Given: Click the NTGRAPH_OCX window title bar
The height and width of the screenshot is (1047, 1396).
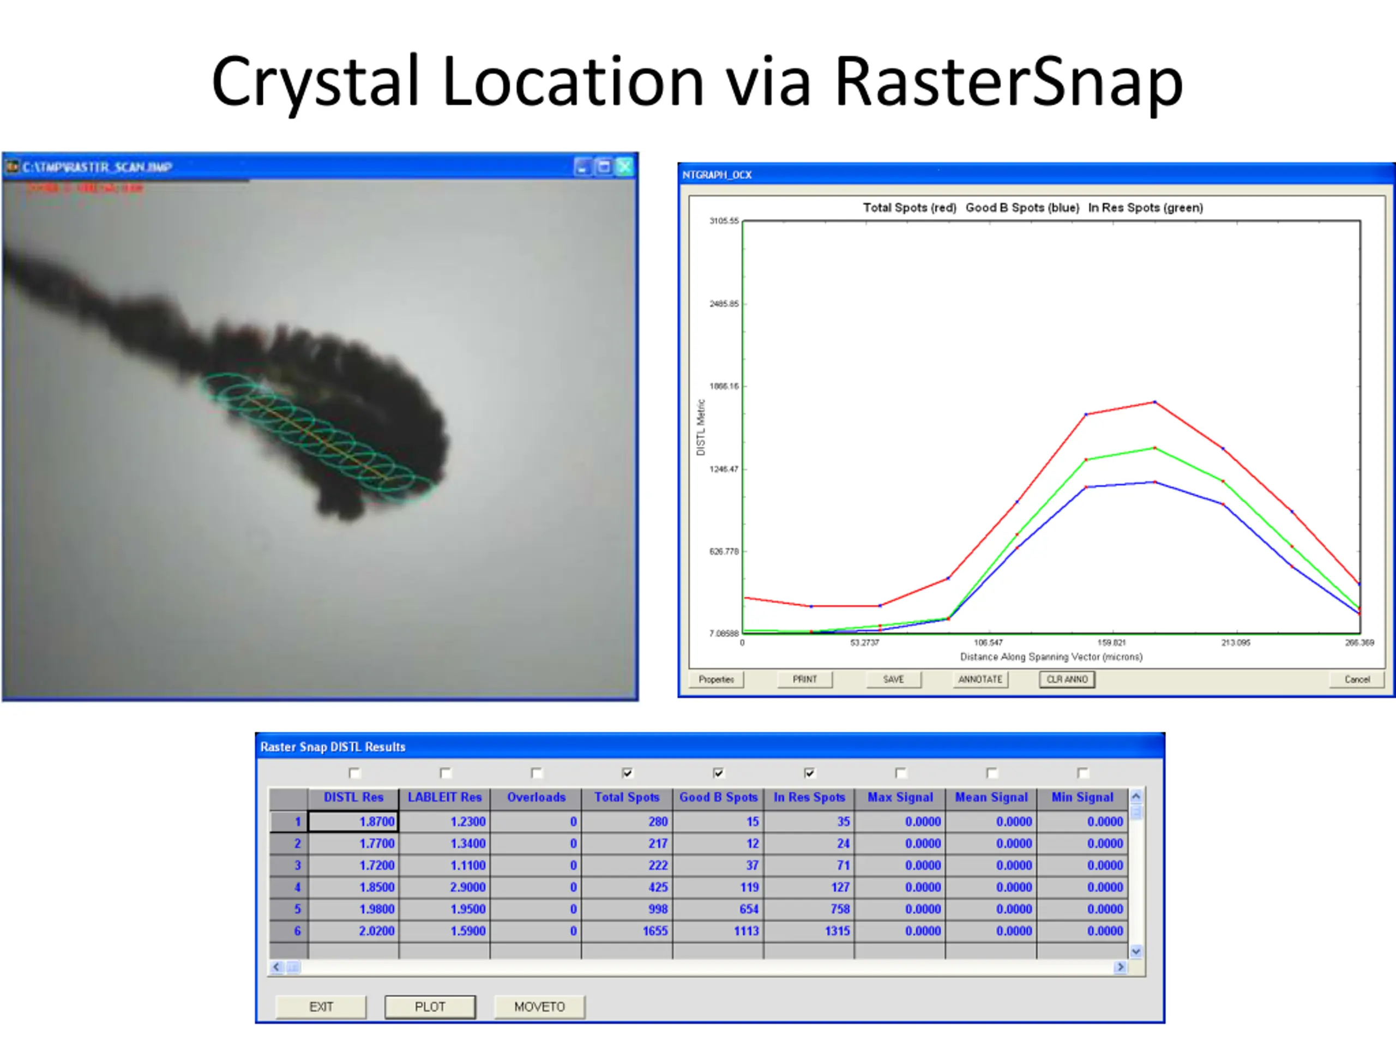Looking at the screenshot, I should tap(1036, 175).
